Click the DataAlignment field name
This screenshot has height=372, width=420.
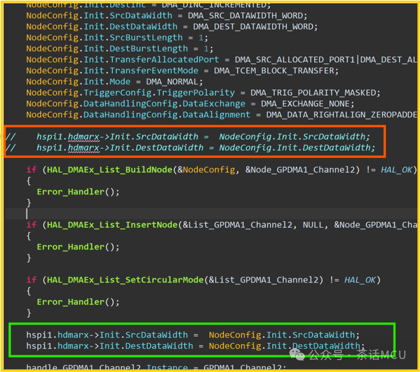point(216,115)
